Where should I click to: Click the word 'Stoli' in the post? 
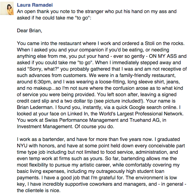[x=150, y=43]
